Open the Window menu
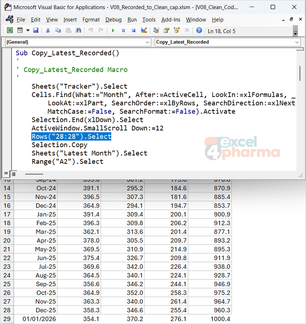Viewport: 306px width, 324px height. 196,20
